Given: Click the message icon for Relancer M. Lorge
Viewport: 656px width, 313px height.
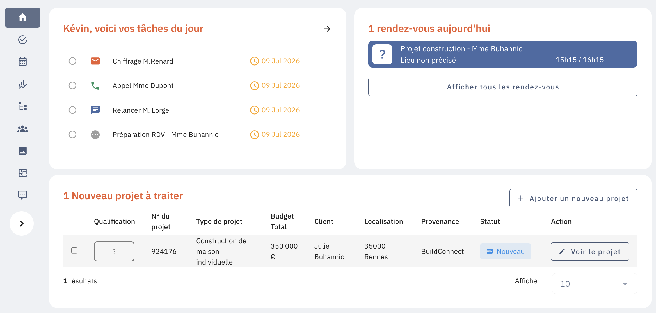Looking at the screenshot, I should [95, 110].
